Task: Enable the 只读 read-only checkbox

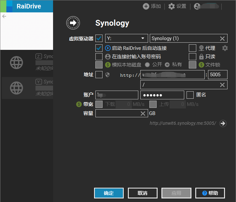Action: (x=192, y=56)
